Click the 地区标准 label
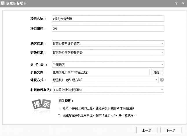 38,43
